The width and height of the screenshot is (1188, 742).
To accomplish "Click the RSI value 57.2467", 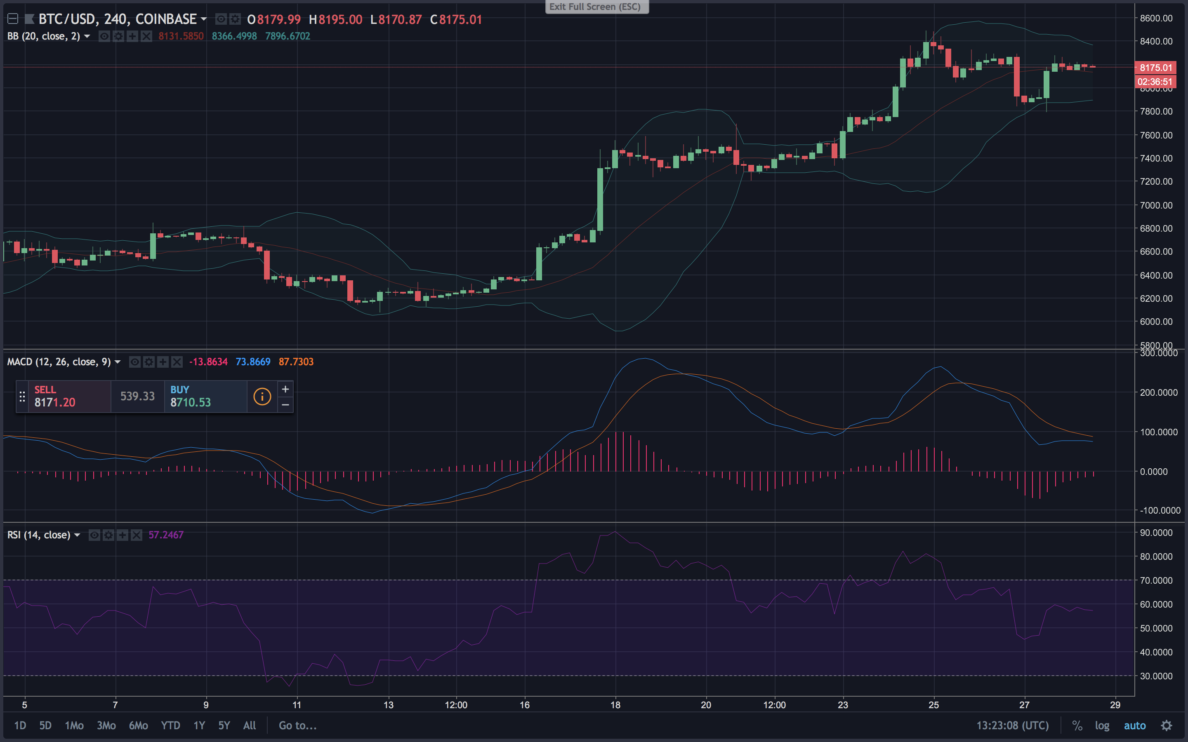I will 166,535.
